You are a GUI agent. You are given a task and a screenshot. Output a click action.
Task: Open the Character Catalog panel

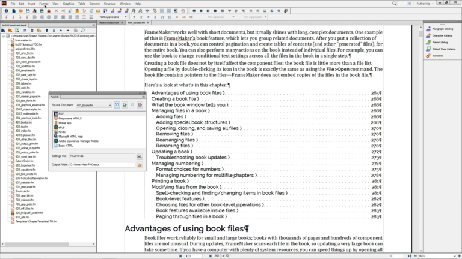click(x=439, y=35)
